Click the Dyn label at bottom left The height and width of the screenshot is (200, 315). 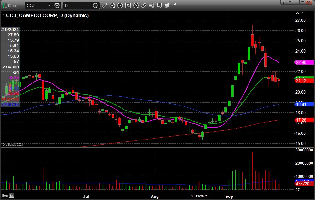coord(5,195)
